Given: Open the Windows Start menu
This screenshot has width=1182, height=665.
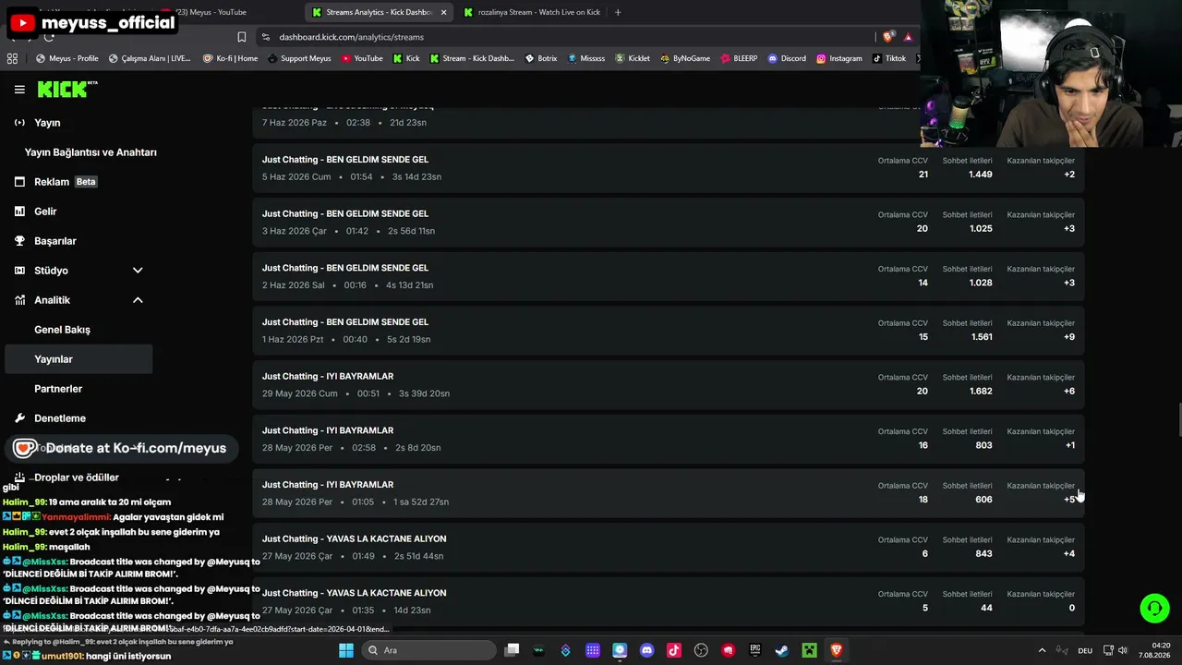Looking at the screenshot, I should pyautogui.click(x=345, y=650).
